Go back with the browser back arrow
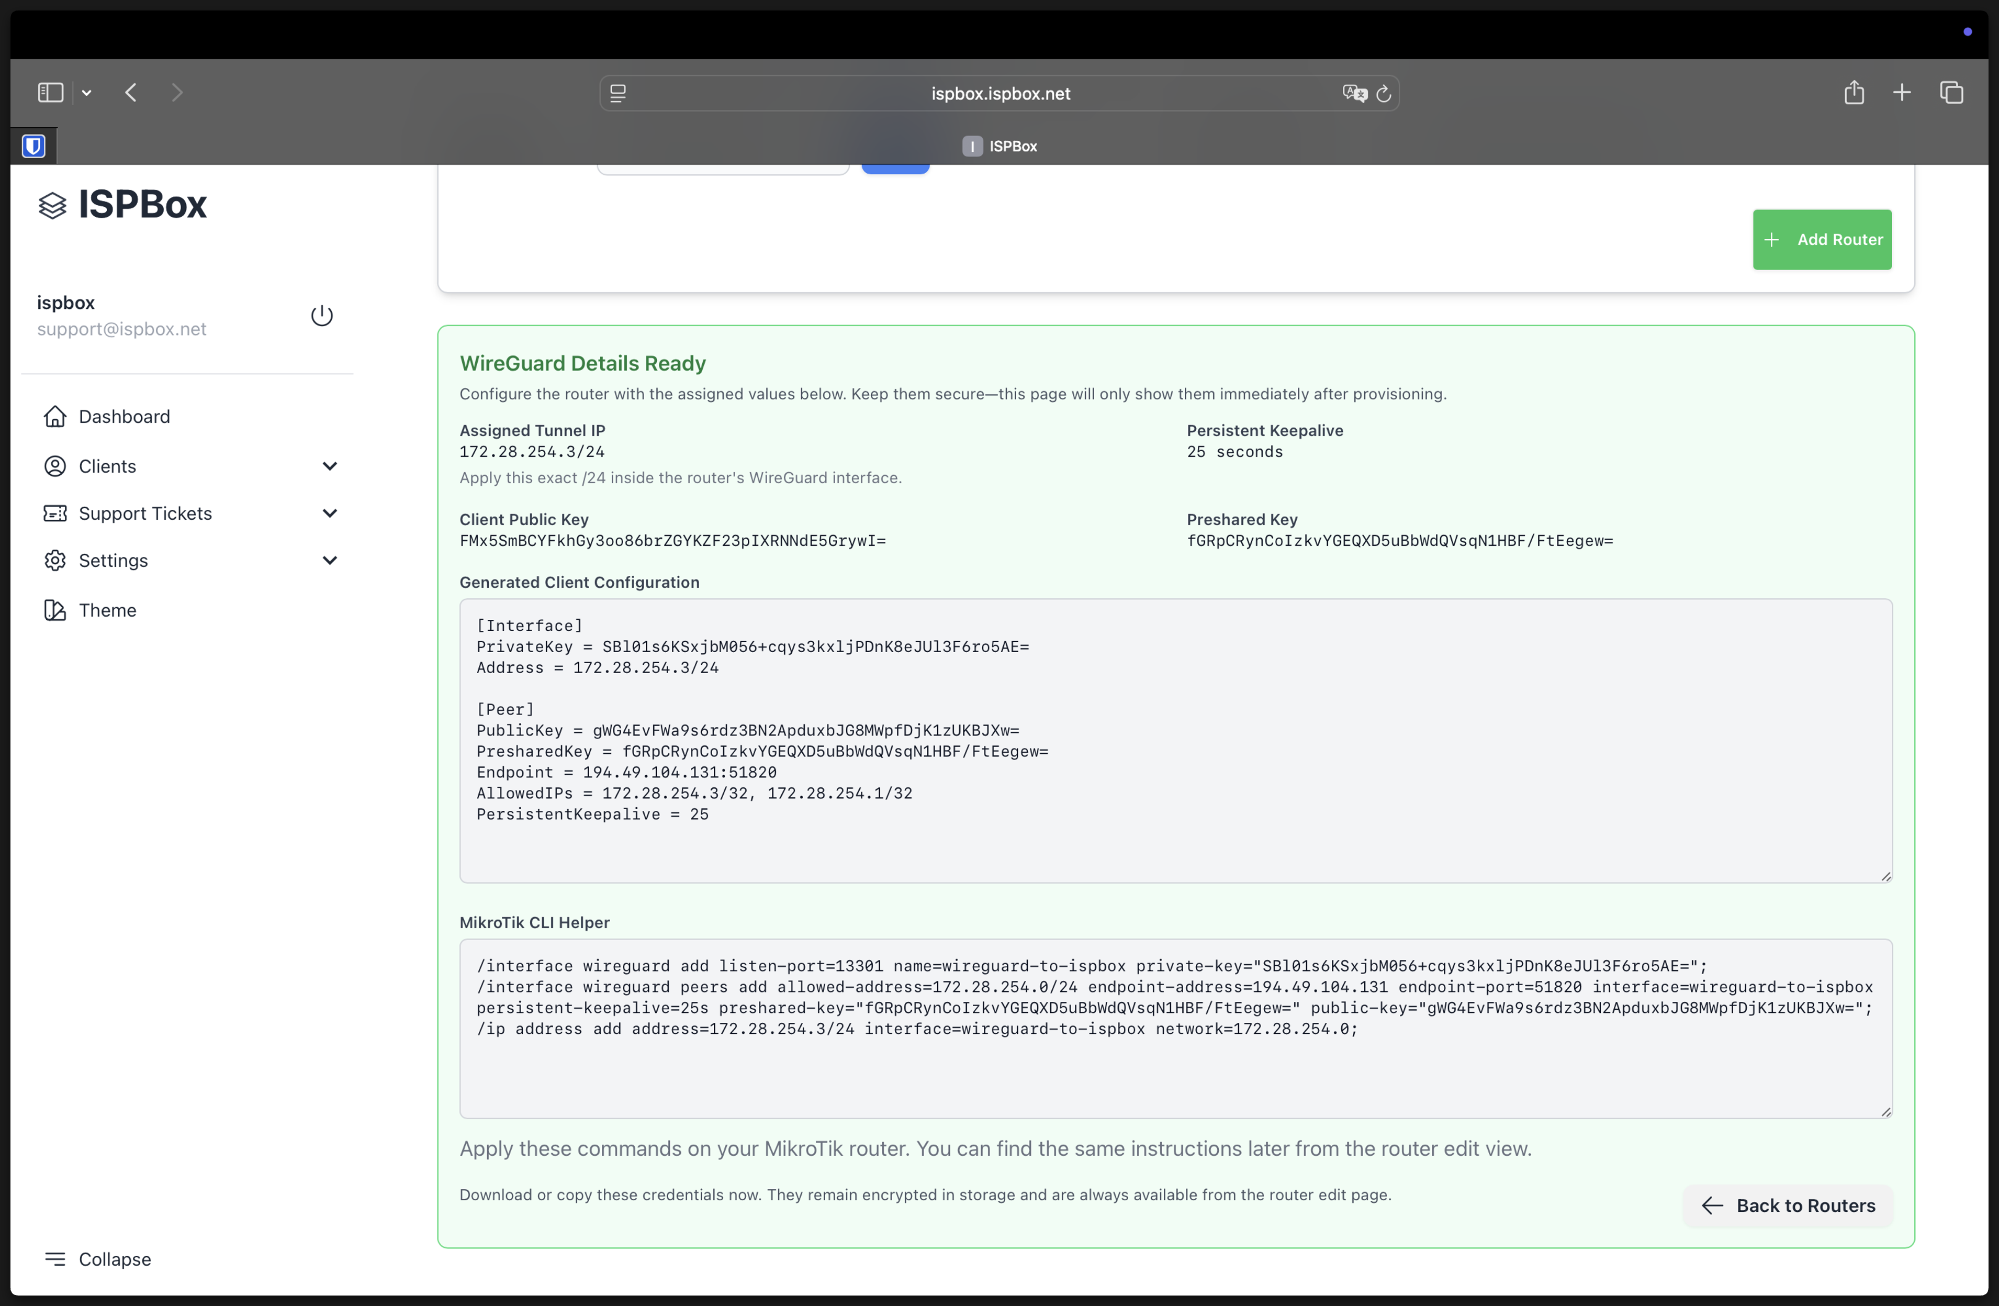The height and width of the screenshot is (1306, 1999). (131, 93)
